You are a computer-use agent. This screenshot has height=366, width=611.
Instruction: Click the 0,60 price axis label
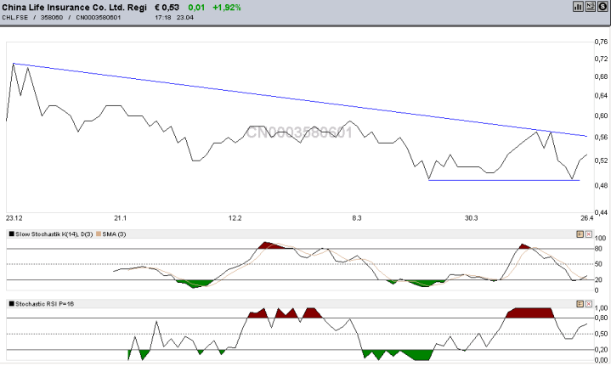[601, 115]
